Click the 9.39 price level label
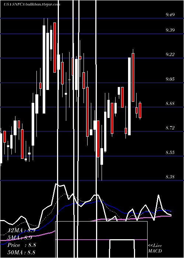184x258 pixels. point(170,30)
